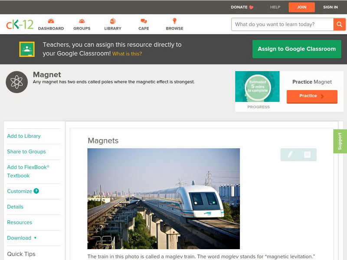Click the HELP link
This screenshot has width=347, height=260.
[x=275, y=7]
